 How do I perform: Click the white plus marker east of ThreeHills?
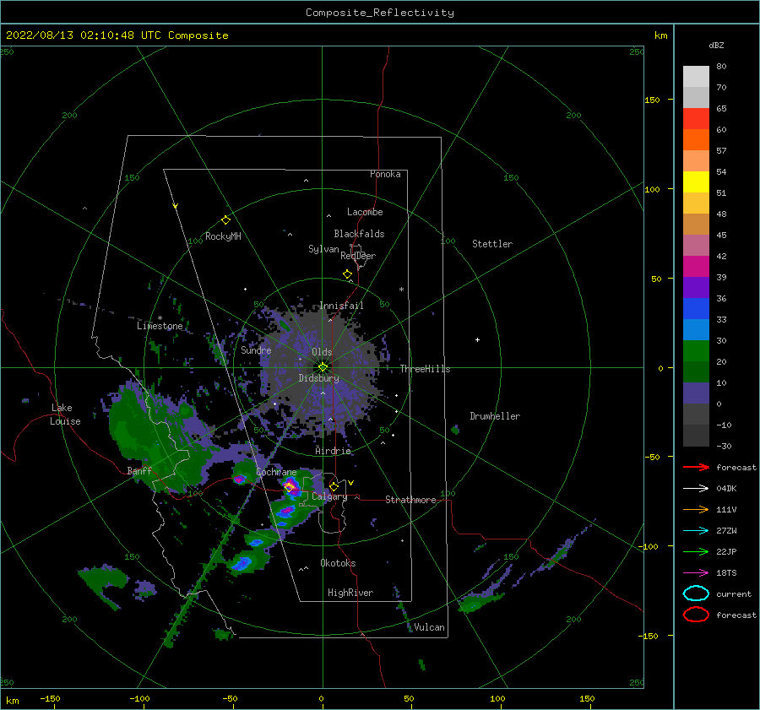(477, 339)
